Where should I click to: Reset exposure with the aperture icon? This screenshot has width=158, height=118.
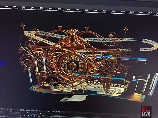[59, 112]
